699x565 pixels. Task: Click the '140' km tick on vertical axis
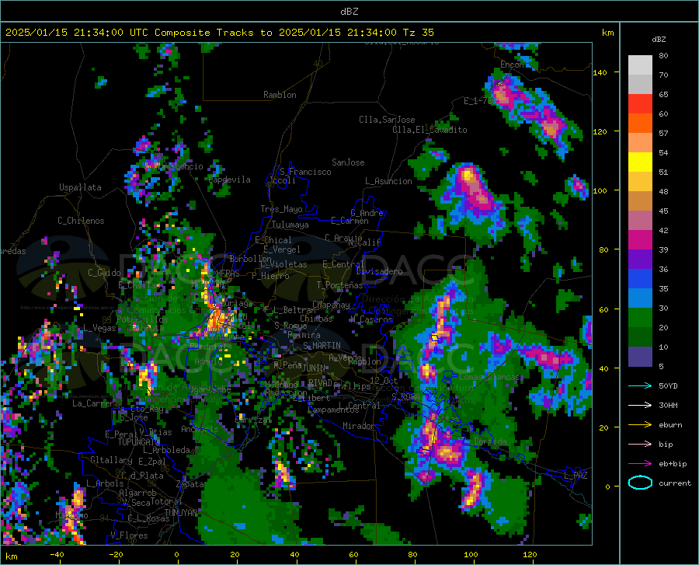[x=600, y=72]
